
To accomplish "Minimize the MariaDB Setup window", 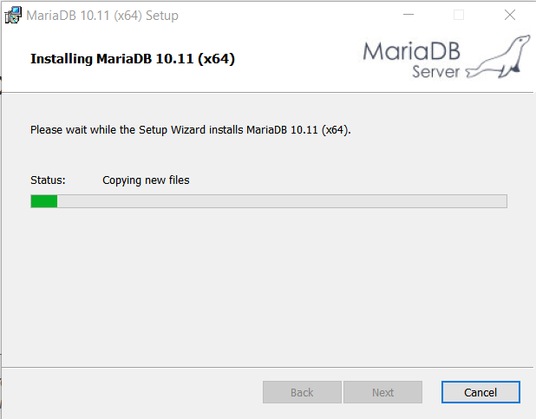I will pyautogui.click(x=409, y=15).
